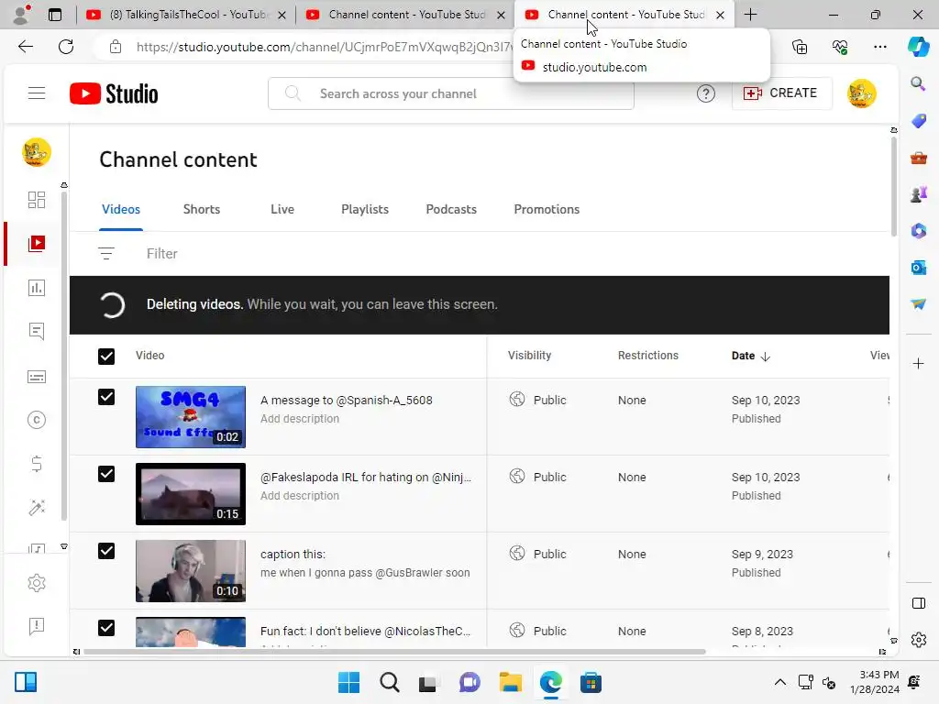Click the Search across your channel field
This screenshot has height=704, width=939.
coord(451,93)
